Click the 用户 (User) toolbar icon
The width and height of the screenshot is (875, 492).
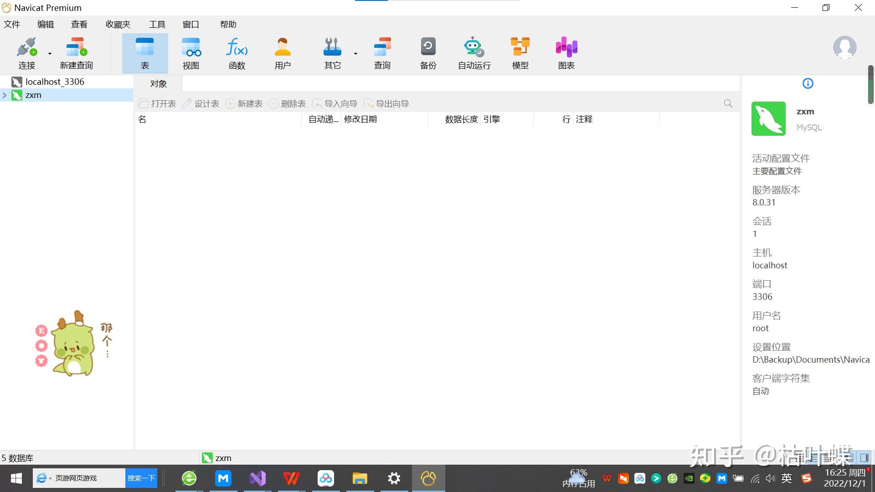point(283,53)
